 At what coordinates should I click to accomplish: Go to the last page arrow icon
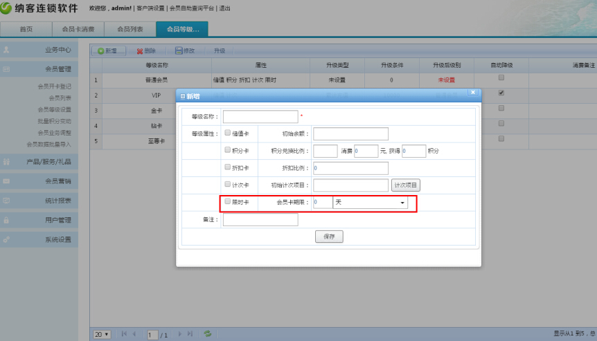[x=189, y=334]
